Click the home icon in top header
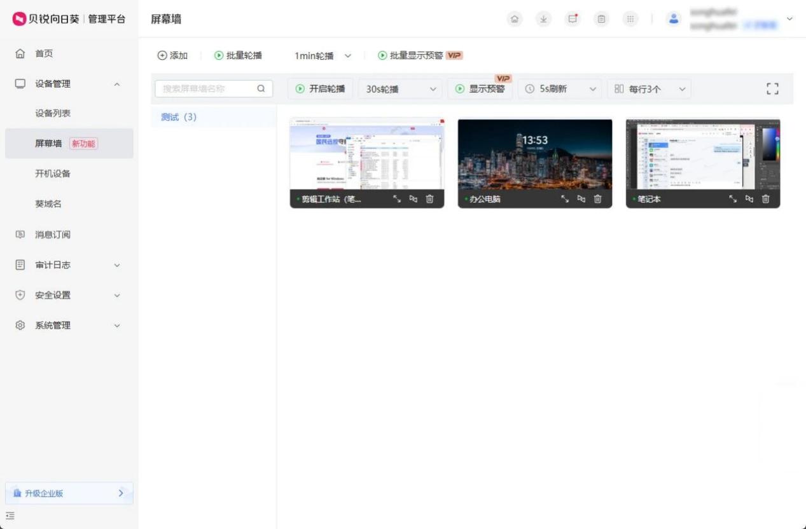Viewport: 806px width, 529px height. tap(514, 19)
